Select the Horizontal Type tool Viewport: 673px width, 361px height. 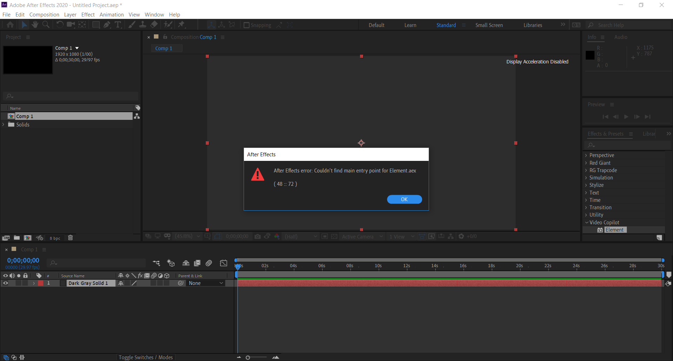[118, 25]
